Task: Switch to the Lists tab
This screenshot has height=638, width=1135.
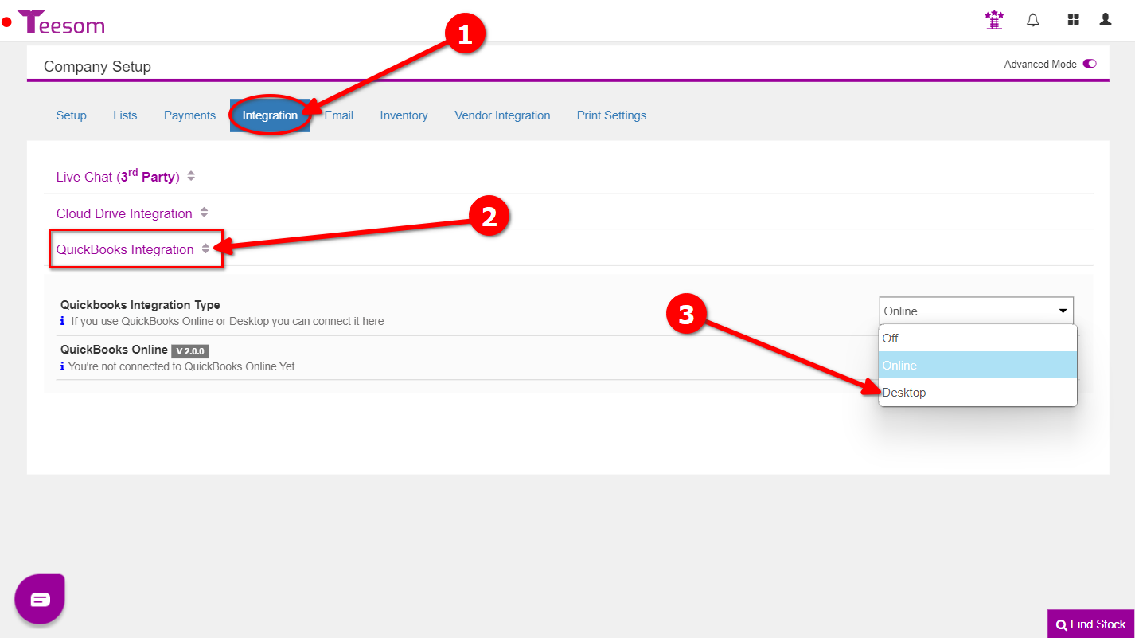Action: (125, 115)
